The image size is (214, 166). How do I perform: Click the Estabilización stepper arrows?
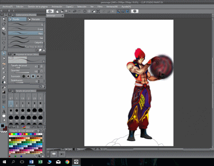pyautogui.click(x=39, y=81)
